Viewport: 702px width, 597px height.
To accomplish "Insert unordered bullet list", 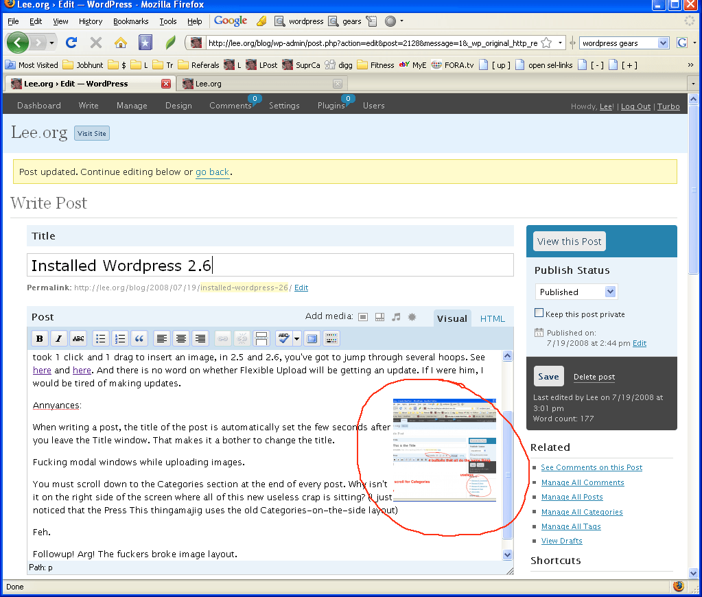I will 101,338.
